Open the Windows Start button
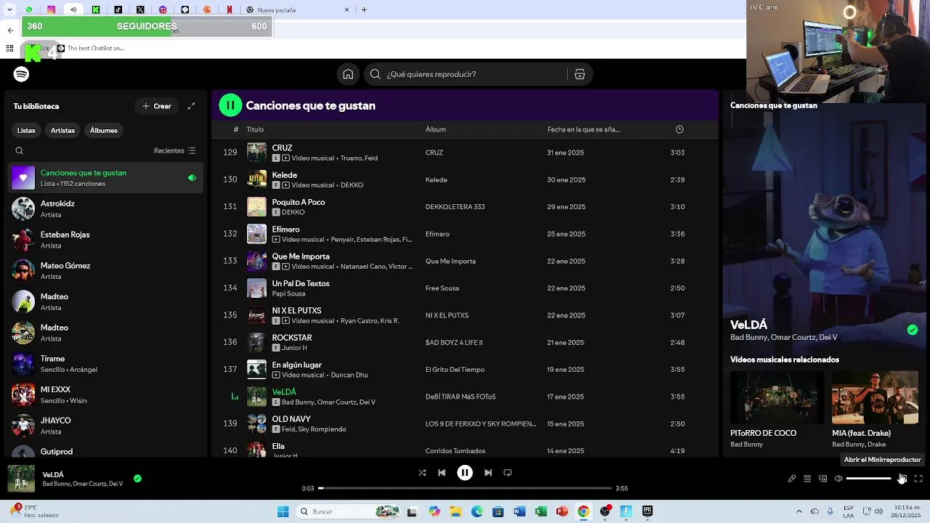This screenshot has height=523, width=930. coord(283,511)
